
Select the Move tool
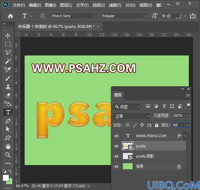coord(8,36)
